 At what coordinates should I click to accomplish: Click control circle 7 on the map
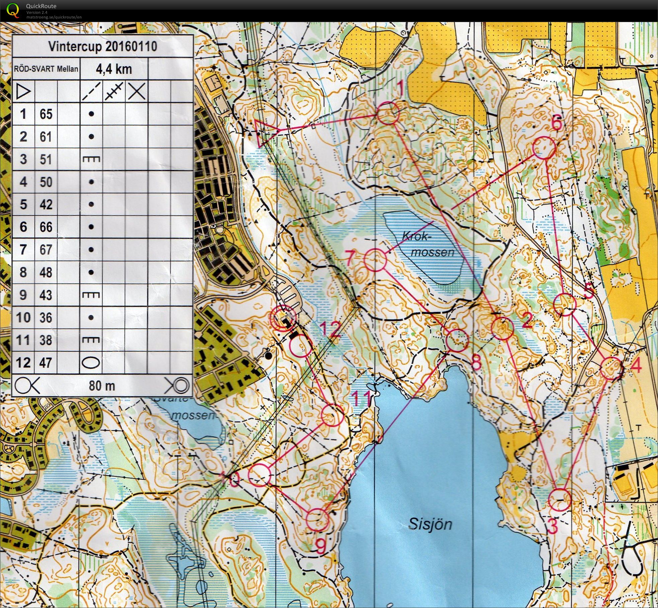375,260
